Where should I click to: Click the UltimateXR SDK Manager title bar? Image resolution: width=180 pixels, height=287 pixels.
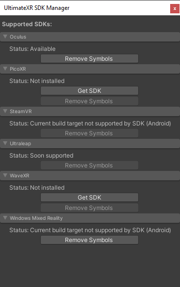pos(85,8)
